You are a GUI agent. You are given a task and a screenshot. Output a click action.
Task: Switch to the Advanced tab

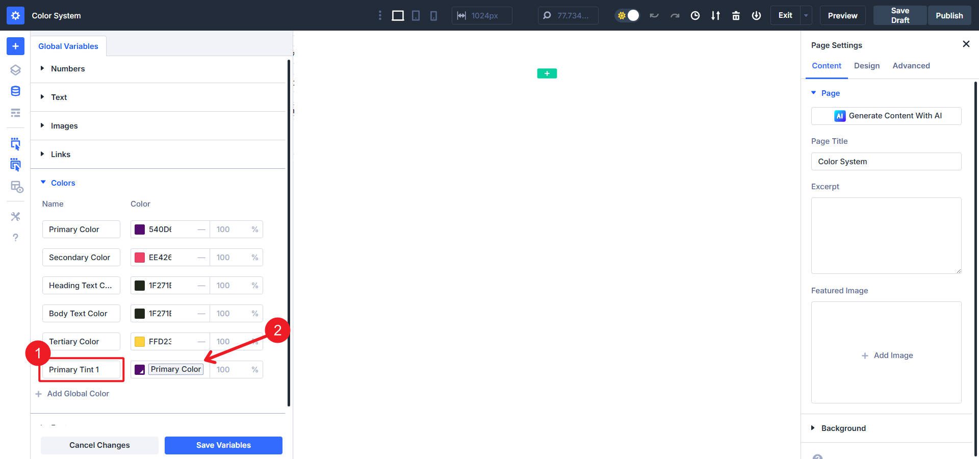911,66
